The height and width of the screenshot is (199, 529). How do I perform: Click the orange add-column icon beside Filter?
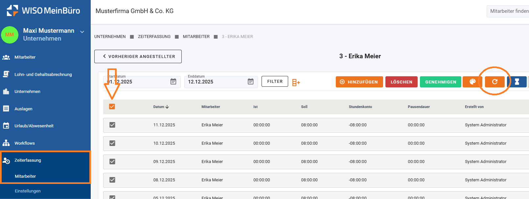pos(296,82)
